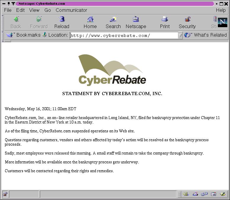Click the page proxy location icon
This screenshot has width=230, height=200.
pos(45,35)
